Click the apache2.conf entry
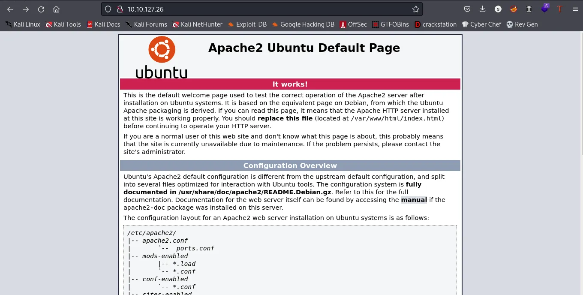The width and height of the screenshot is (583, 295). (x=165, y=241)
